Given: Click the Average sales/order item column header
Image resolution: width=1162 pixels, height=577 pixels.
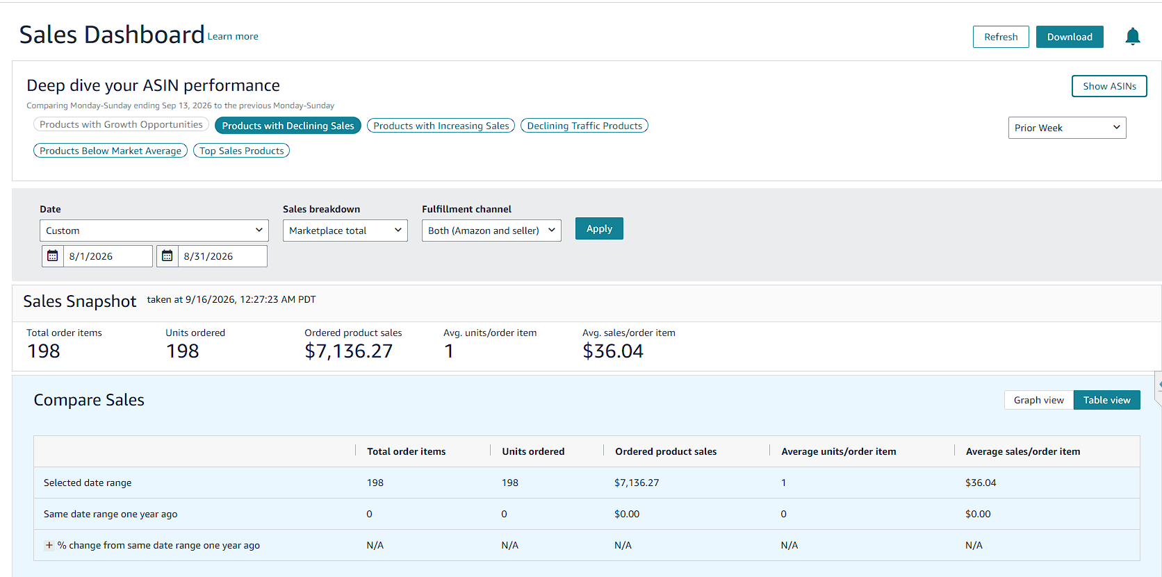Looking at the screenshot, I should [1023, 451].
